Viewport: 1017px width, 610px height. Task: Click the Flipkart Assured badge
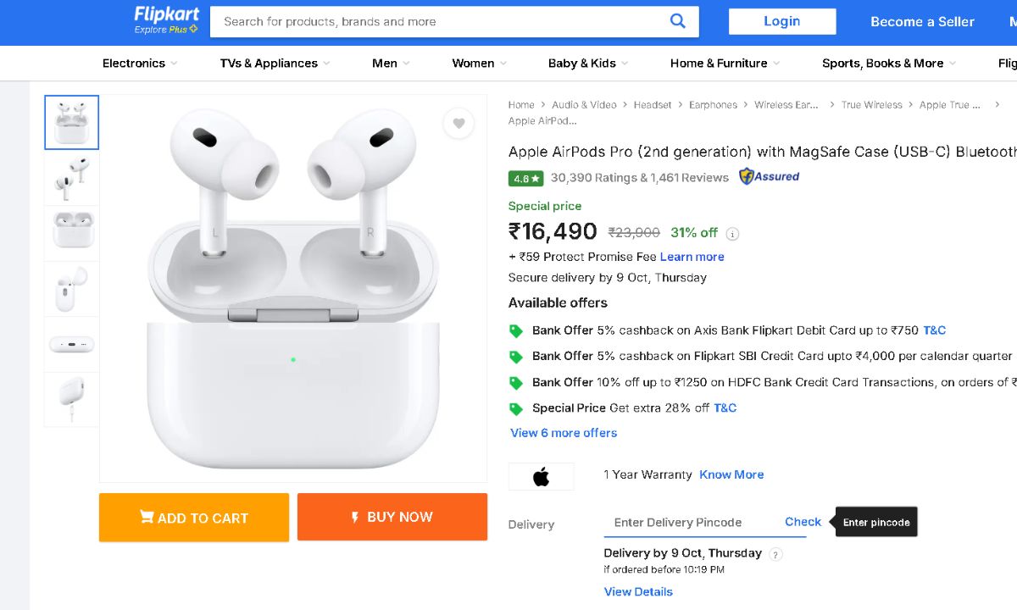pyautogui.click(x=769, y=177)
